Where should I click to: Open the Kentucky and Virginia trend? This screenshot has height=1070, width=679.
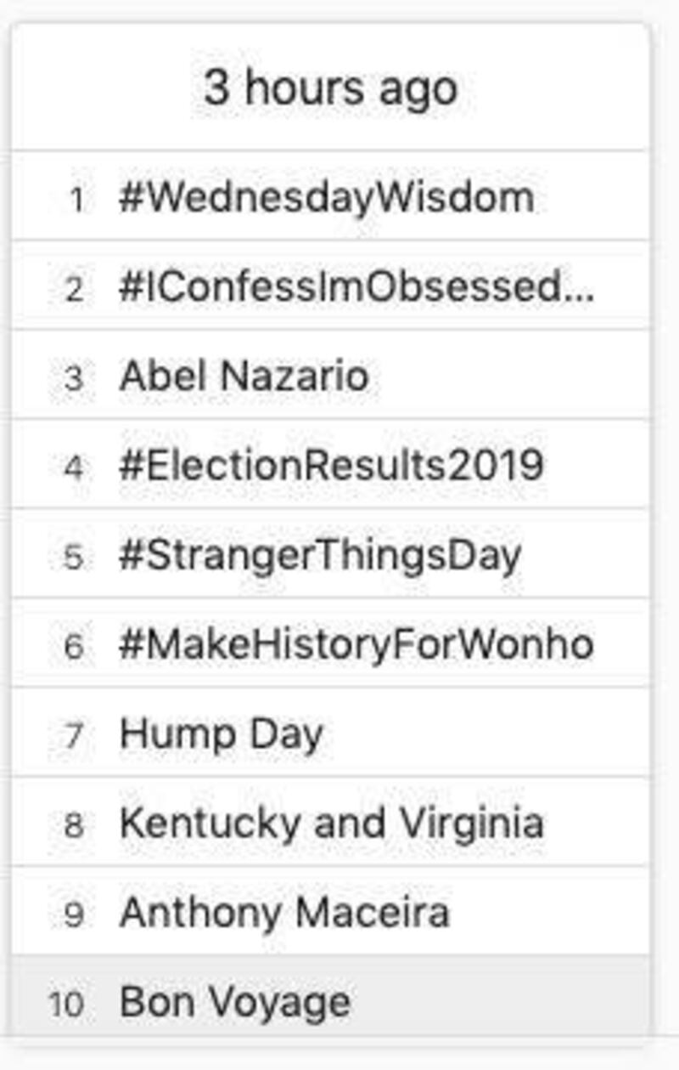click(332, 823)
